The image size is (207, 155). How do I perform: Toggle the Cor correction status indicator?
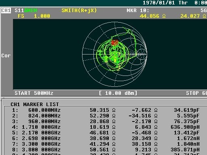click(x=6, y=56)
